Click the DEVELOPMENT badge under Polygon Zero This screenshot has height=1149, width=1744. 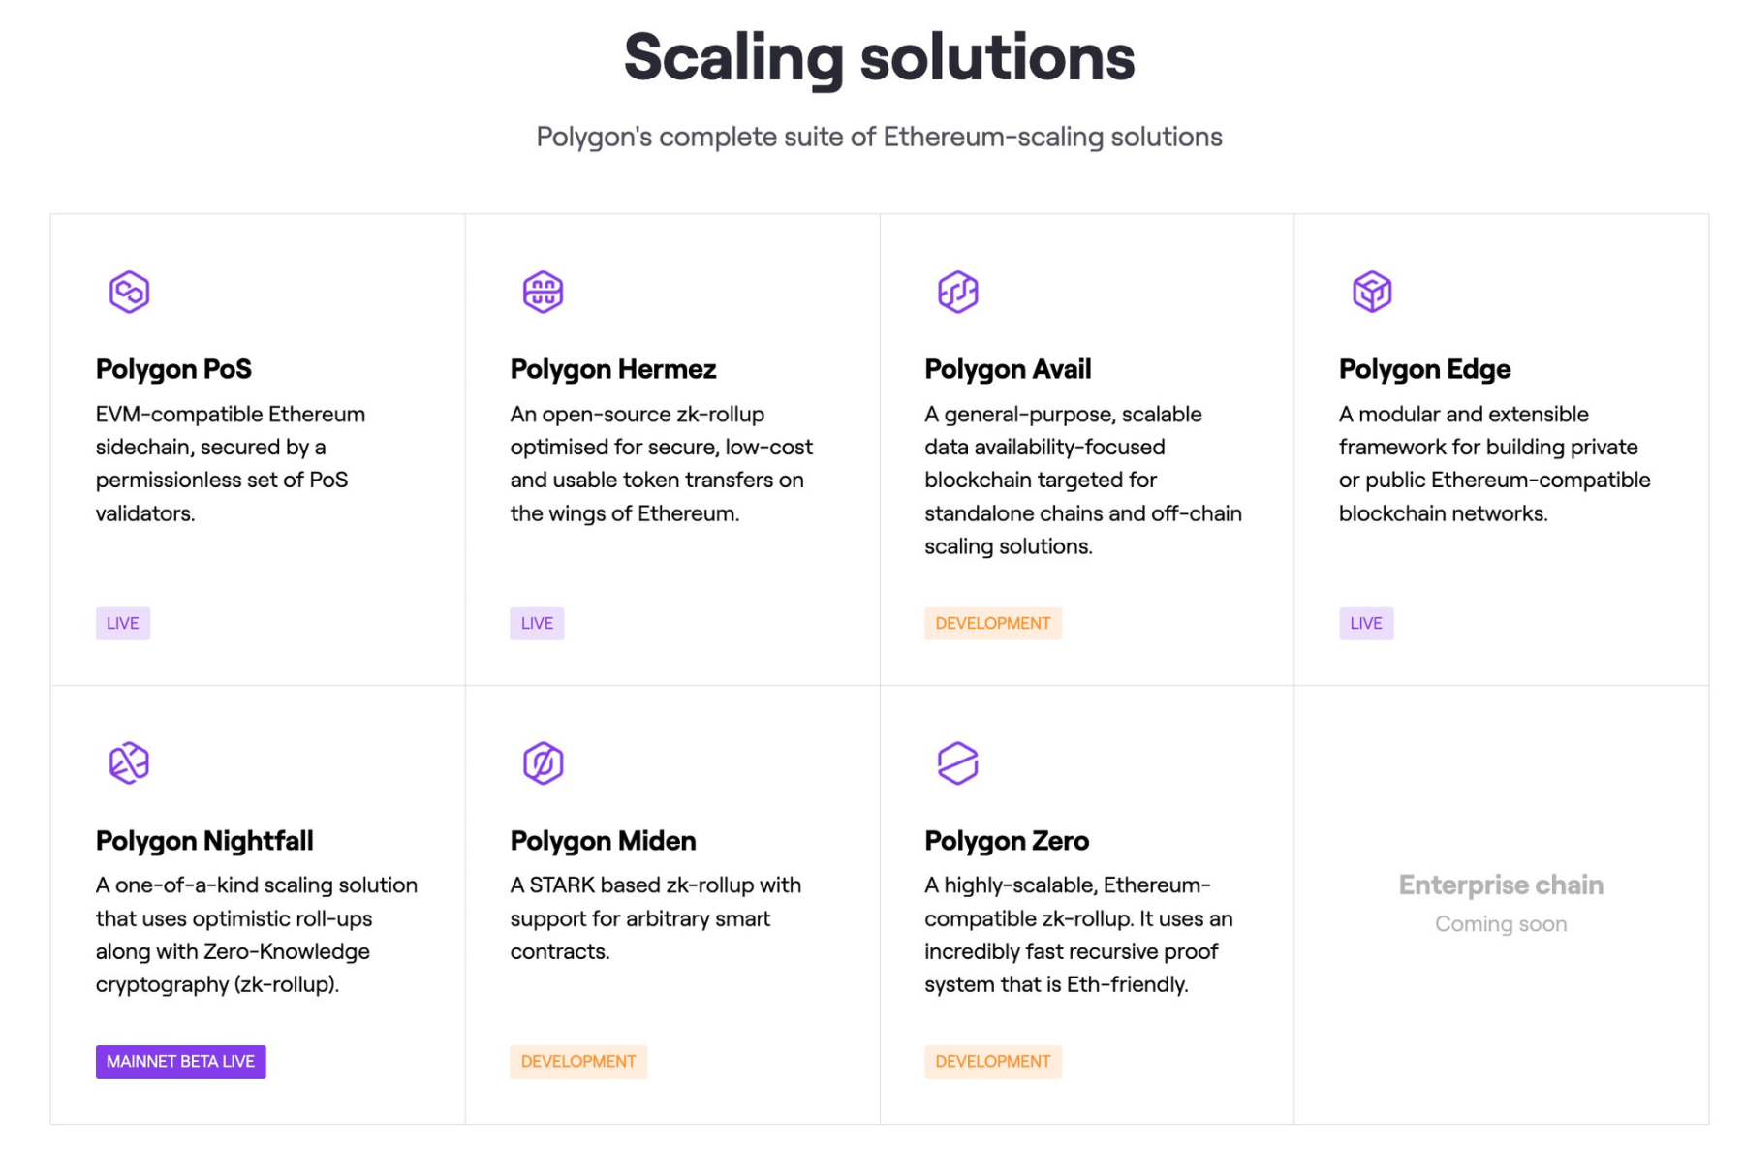click(x=992, y=1061)
